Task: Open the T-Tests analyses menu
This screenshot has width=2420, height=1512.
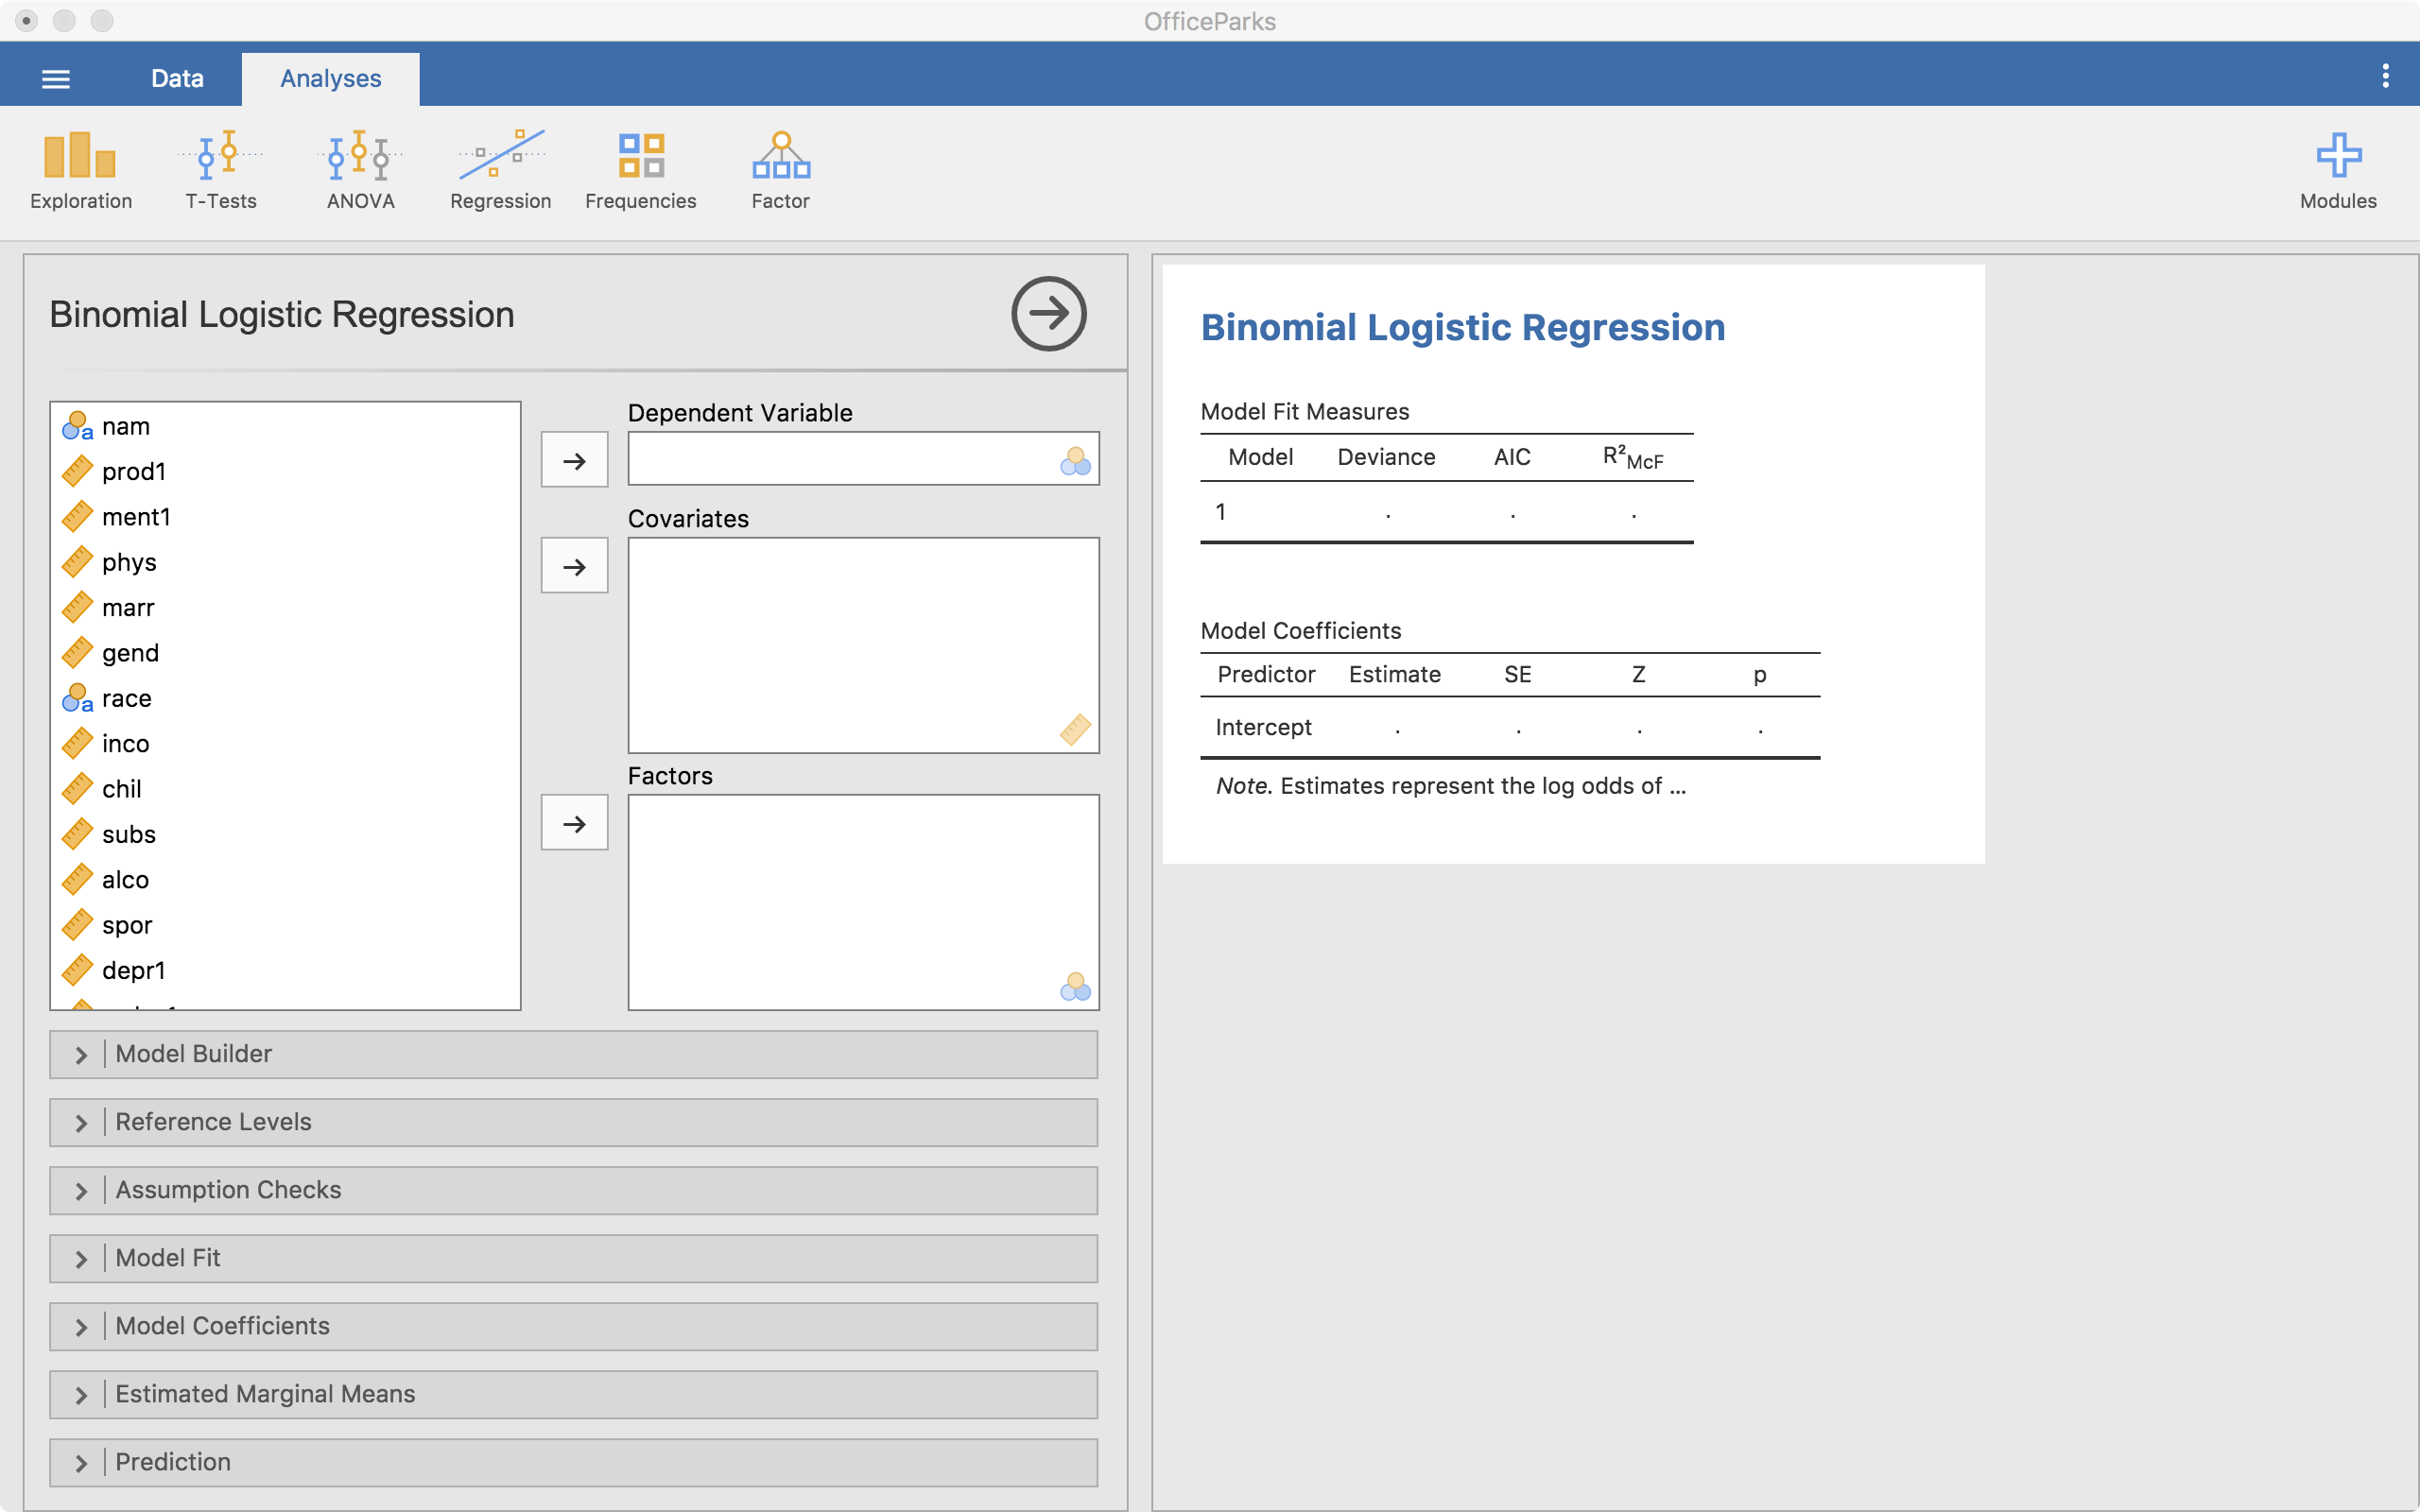Action: click(220, 171)
